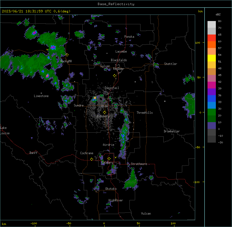Click the 50 tick label on the bottom axis
The image size is (232, 227).
pyautogui.click(x=138, y=223)
